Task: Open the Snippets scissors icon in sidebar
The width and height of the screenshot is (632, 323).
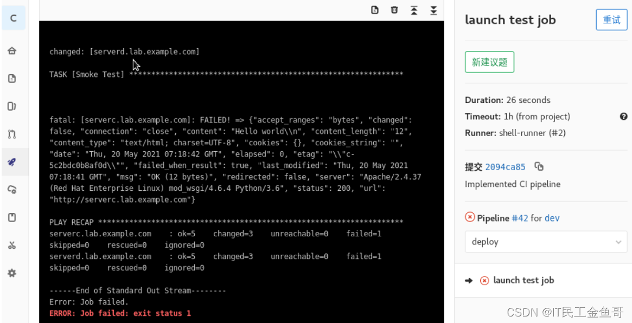Action: tap(12, 246)
